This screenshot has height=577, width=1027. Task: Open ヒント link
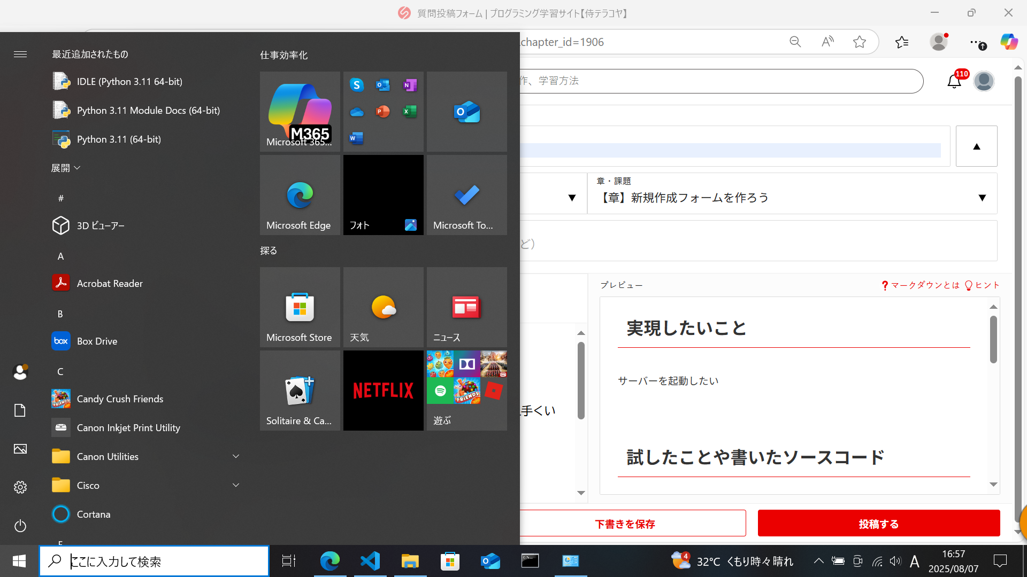coord(982,285)
